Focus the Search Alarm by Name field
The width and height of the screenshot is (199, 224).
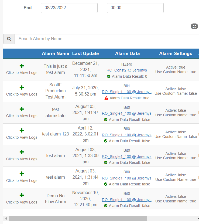tap(107, 39)
